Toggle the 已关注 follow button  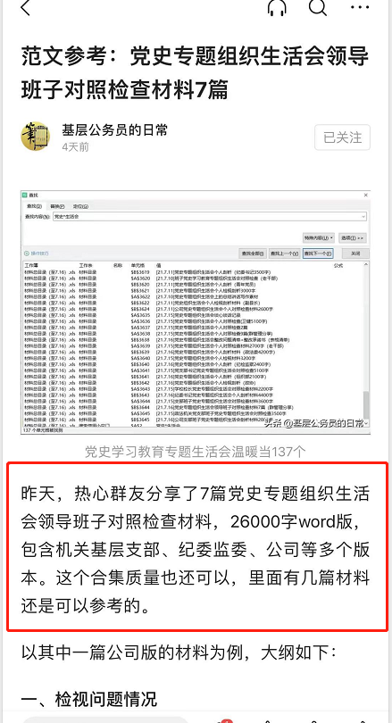[342, 137]
